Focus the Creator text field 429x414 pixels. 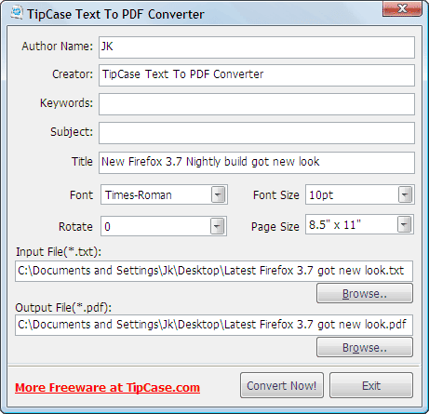257,75
